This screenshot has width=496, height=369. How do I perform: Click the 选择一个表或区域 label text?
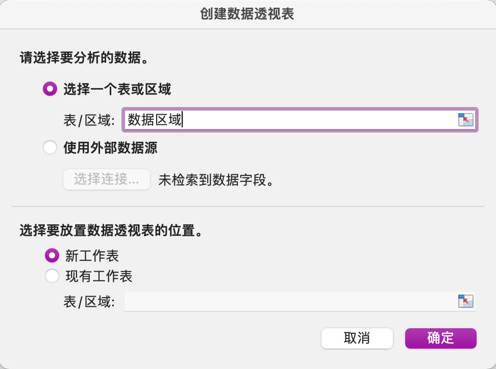coord(117,89)
